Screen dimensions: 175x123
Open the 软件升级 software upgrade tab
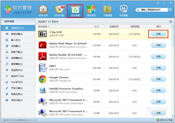coord(60,11)
